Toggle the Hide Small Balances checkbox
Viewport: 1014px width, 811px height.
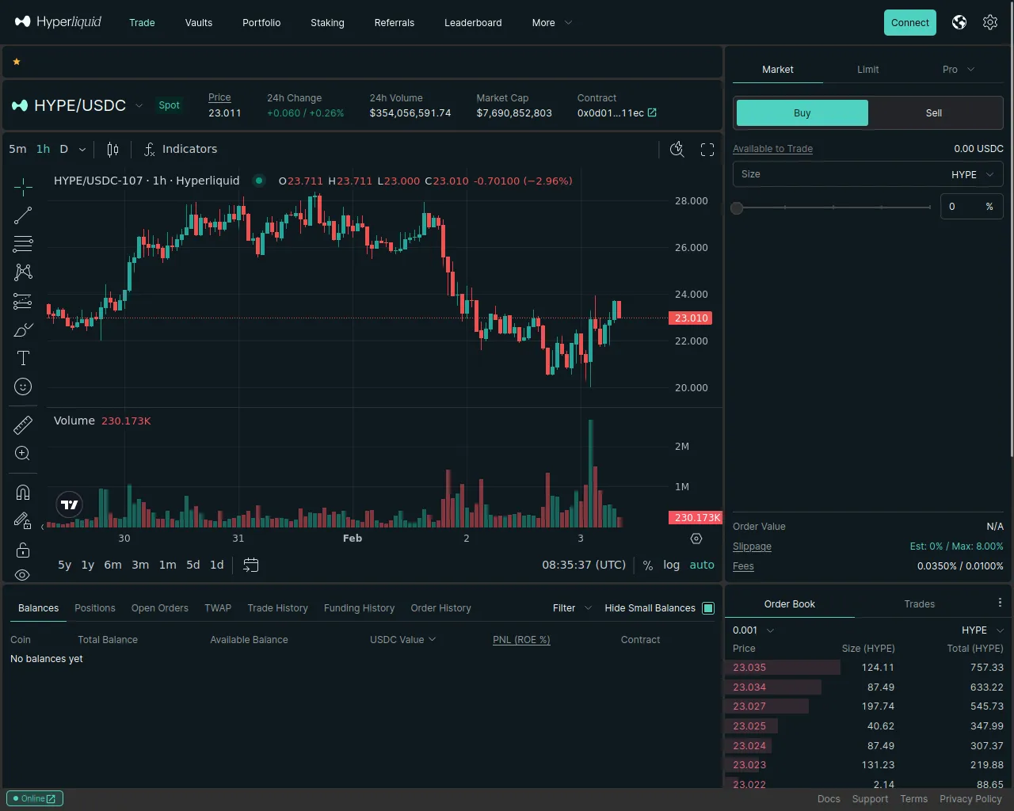point(708,608)
